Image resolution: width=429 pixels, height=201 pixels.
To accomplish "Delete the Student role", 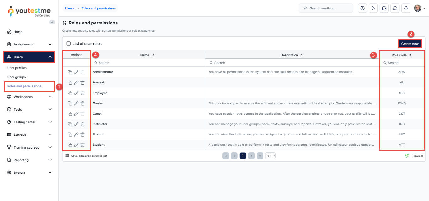I will (82, 145).
